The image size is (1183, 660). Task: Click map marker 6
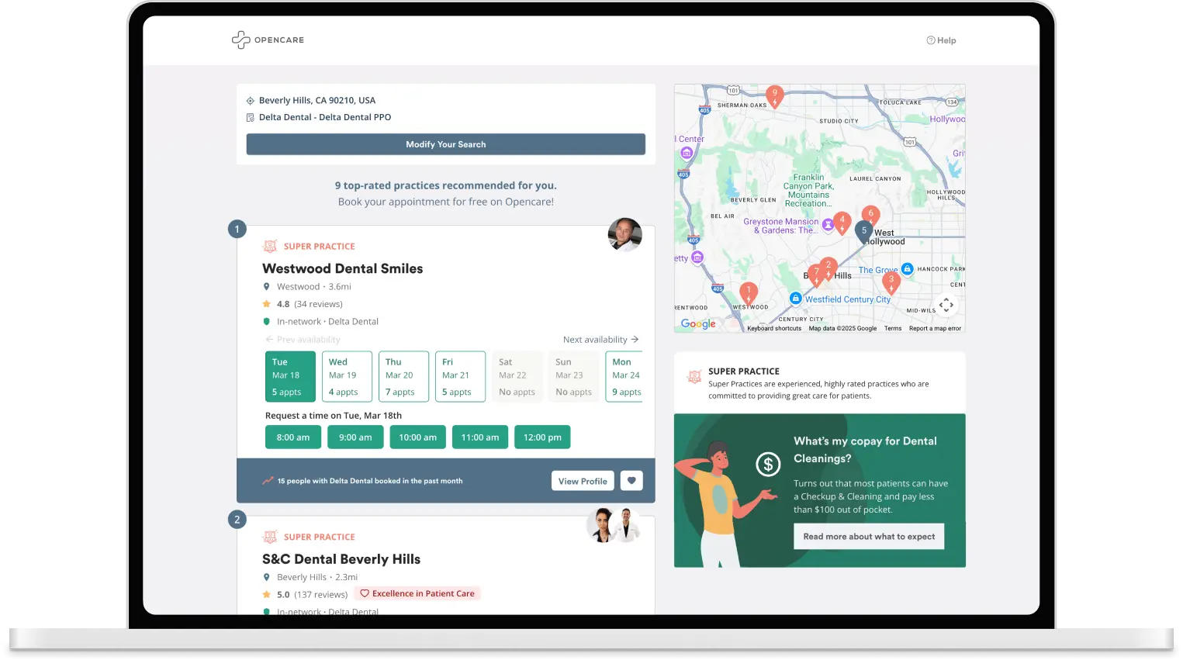point(870,216)
